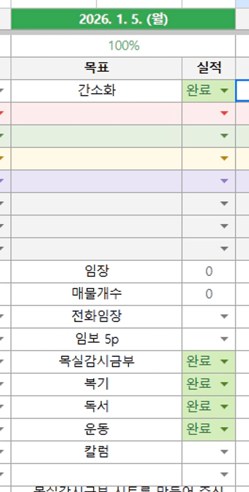Open the status dropdown beside 임보 5p
The width and height of the screenshot is (249, 492).
tap(224, 339)
